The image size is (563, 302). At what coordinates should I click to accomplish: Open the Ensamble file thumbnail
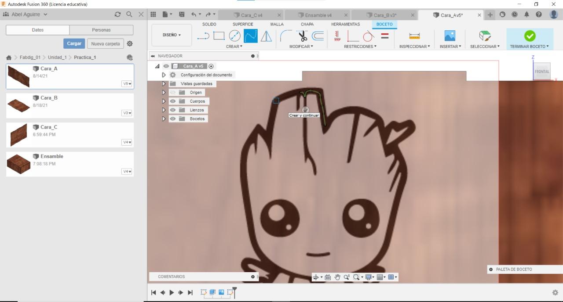point(18,164)
